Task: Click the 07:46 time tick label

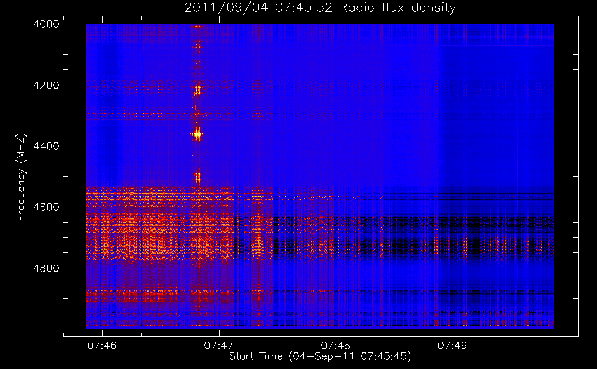Action: (x=102, y=346)
